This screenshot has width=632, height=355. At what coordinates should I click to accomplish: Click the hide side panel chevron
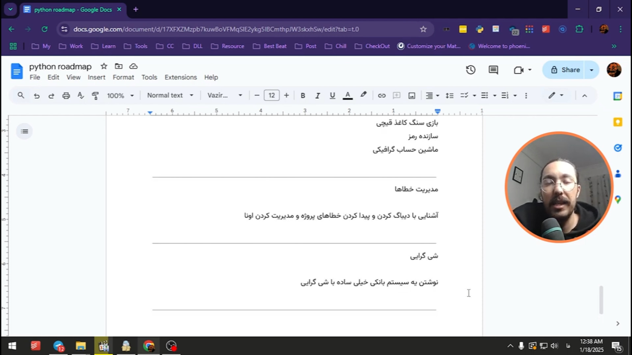(618, 323)
